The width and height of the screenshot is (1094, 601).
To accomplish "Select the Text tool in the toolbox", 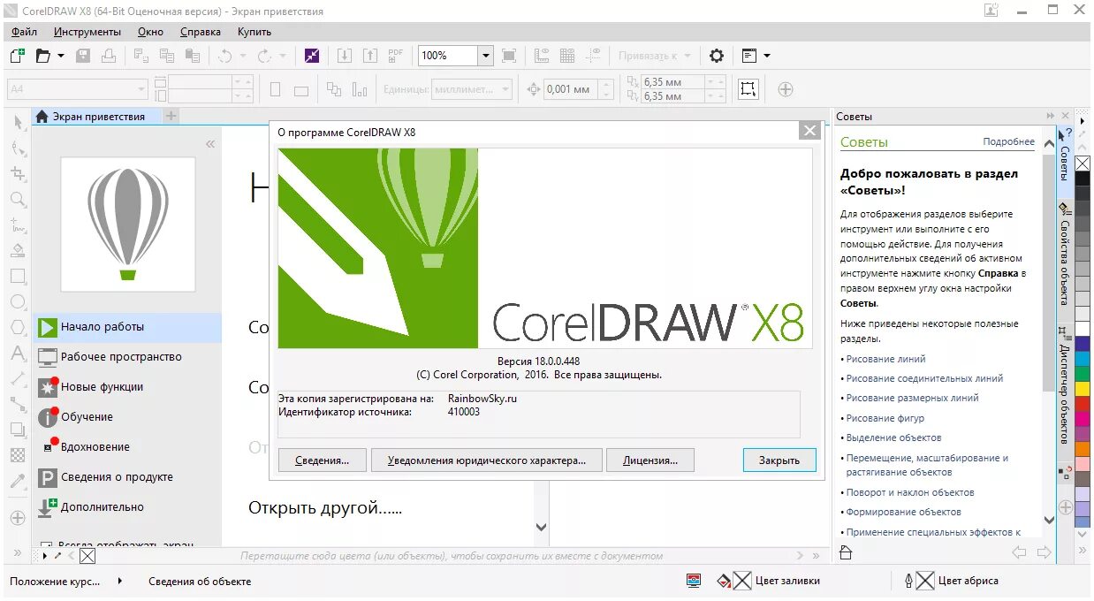I will [18, 354].
